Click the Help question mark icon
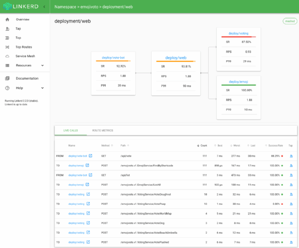Viewport: 299px width, 248px height. pos(7,88)
